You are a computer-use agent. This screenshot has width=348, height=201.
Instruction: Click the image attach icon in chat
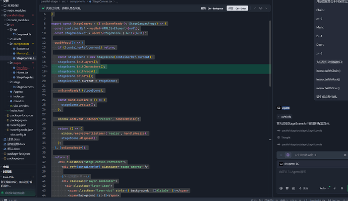(293, 188)
